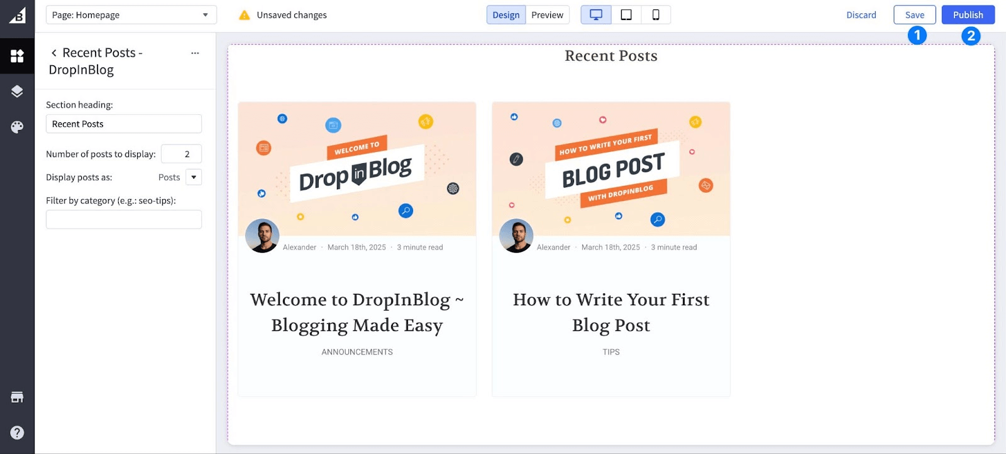
Task: Click the Unsaved changes text
Action: (x=292, y=15)
